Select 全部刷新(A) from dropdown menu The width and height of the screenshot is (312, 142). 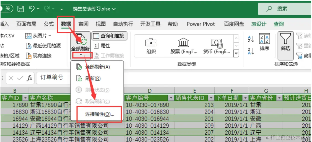[97, 67]
